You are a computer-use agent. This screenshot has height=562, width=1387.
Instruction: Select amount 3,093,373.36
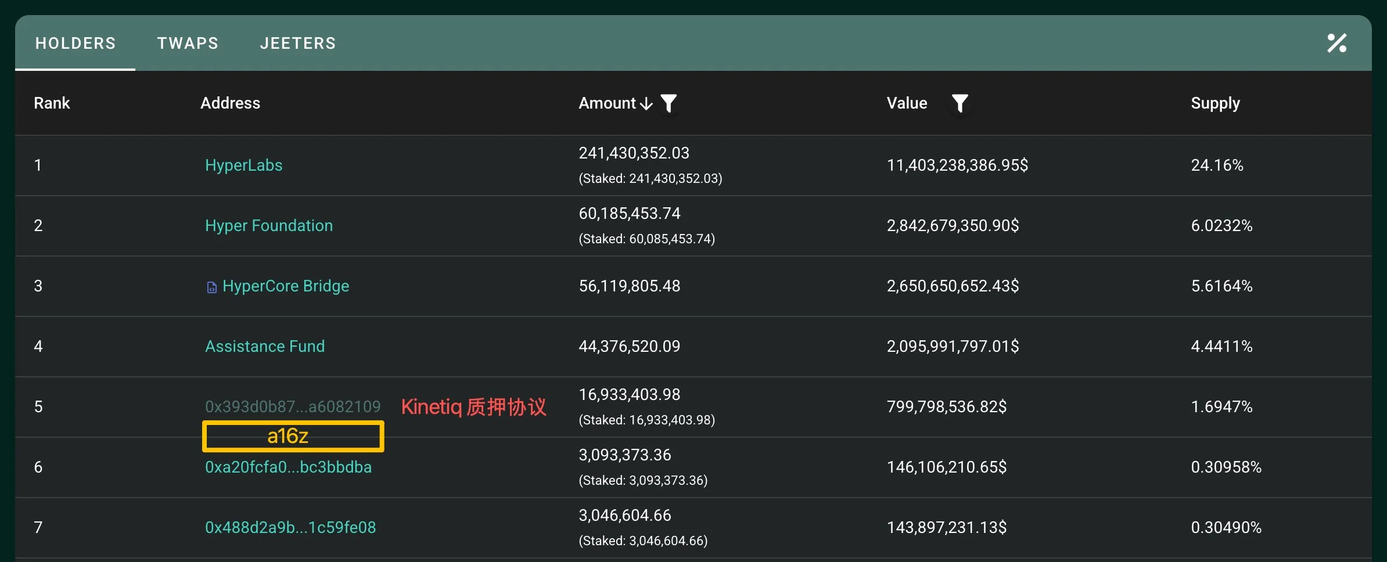coord(625,455)
